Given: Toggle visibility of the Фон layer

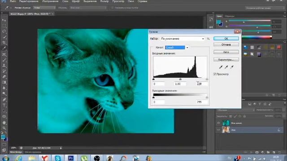Looking at the screenshot, I should [218, 130].
